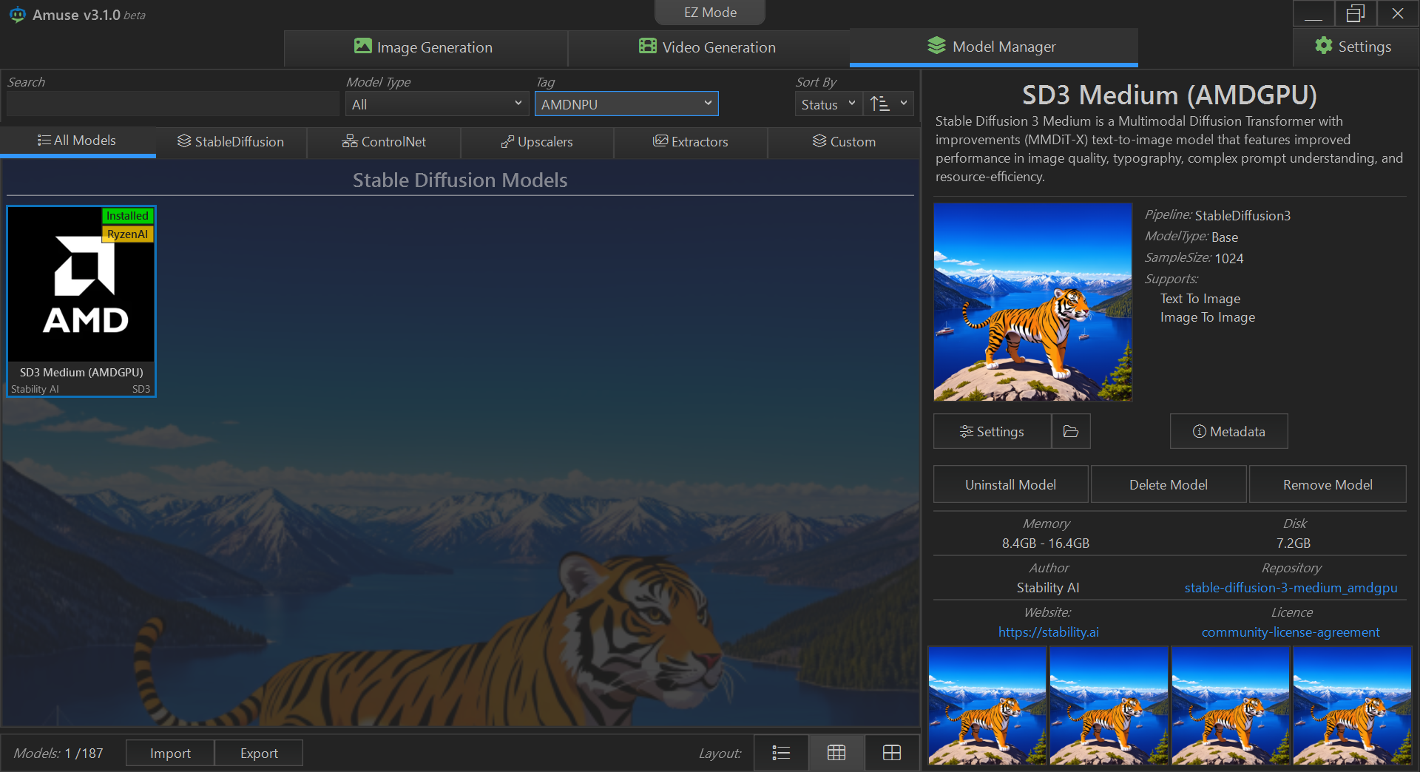
Task: Visit the stability.ai website link
Action: coord(1048,632)
